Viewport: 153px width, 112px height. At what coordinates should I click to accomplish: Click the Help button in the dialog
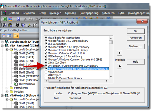(136, 62)
